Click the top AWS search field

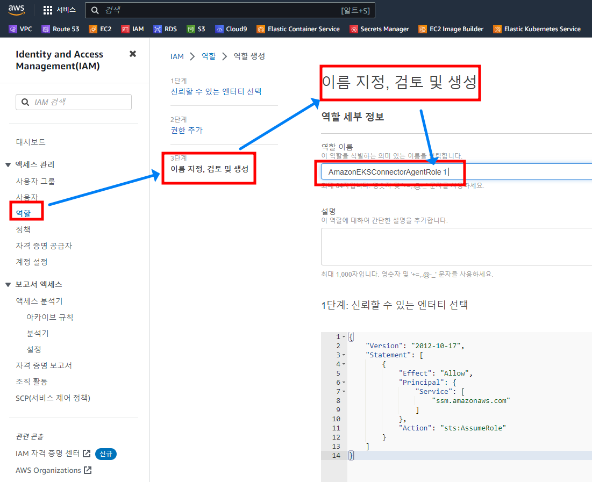(230, 10)
